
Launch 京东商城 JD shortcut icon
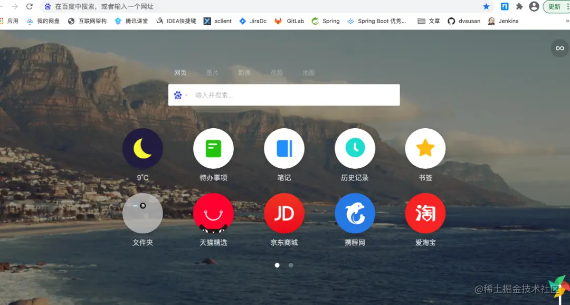(284, 213)
